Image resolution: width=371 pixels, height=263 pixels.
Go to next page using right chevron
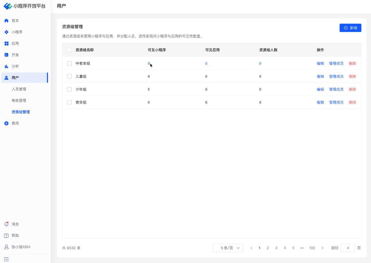click(x=322, y=248)
